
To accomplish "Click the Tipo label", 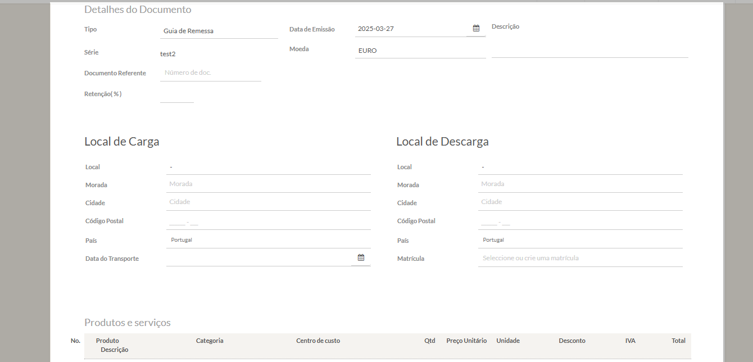I will (x=90, y=29).
